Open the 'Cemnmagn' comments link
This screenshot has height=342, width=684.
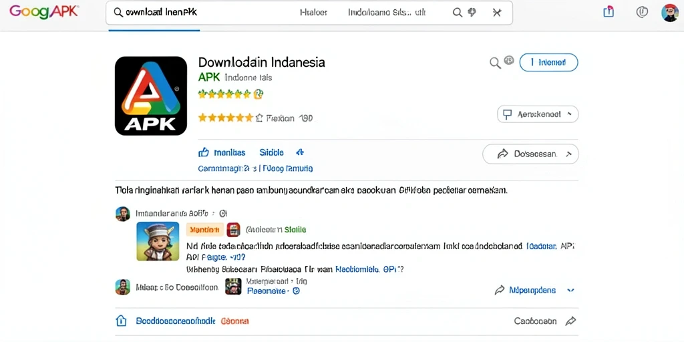click(x=227, y=168)
